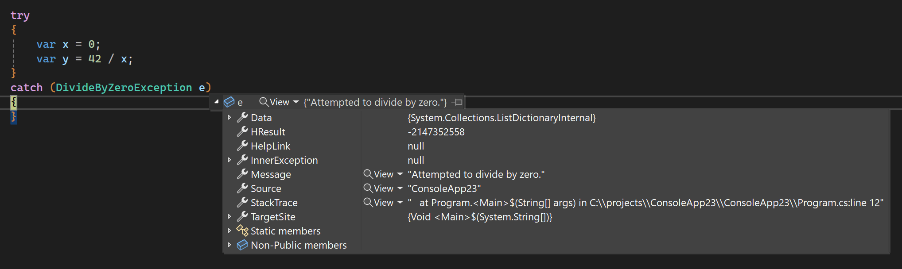Collapse the e DataTip tree
The image size is (902, 269).
(x=216, y=102)
